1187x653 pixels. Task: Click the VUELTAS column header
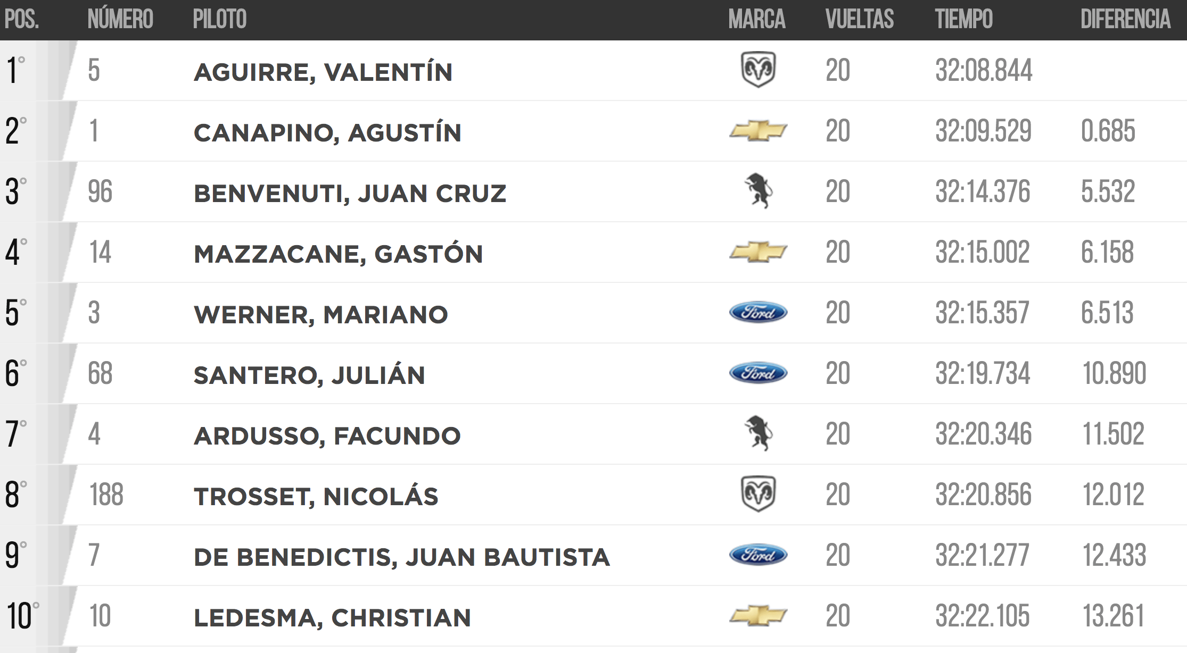coord(860,19)
